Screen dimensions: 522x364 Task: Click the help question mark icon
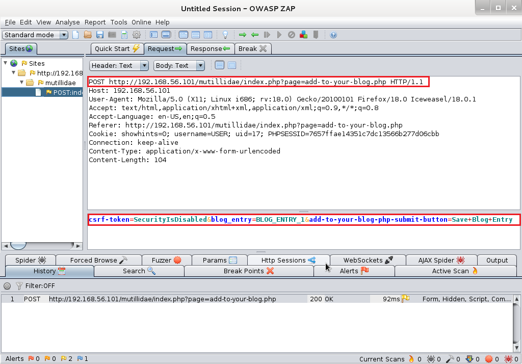[333, 35]
